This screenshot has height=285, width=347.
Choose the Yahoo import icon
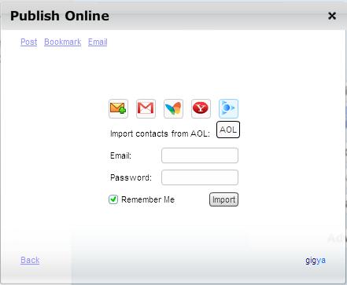tap(201, 108)
